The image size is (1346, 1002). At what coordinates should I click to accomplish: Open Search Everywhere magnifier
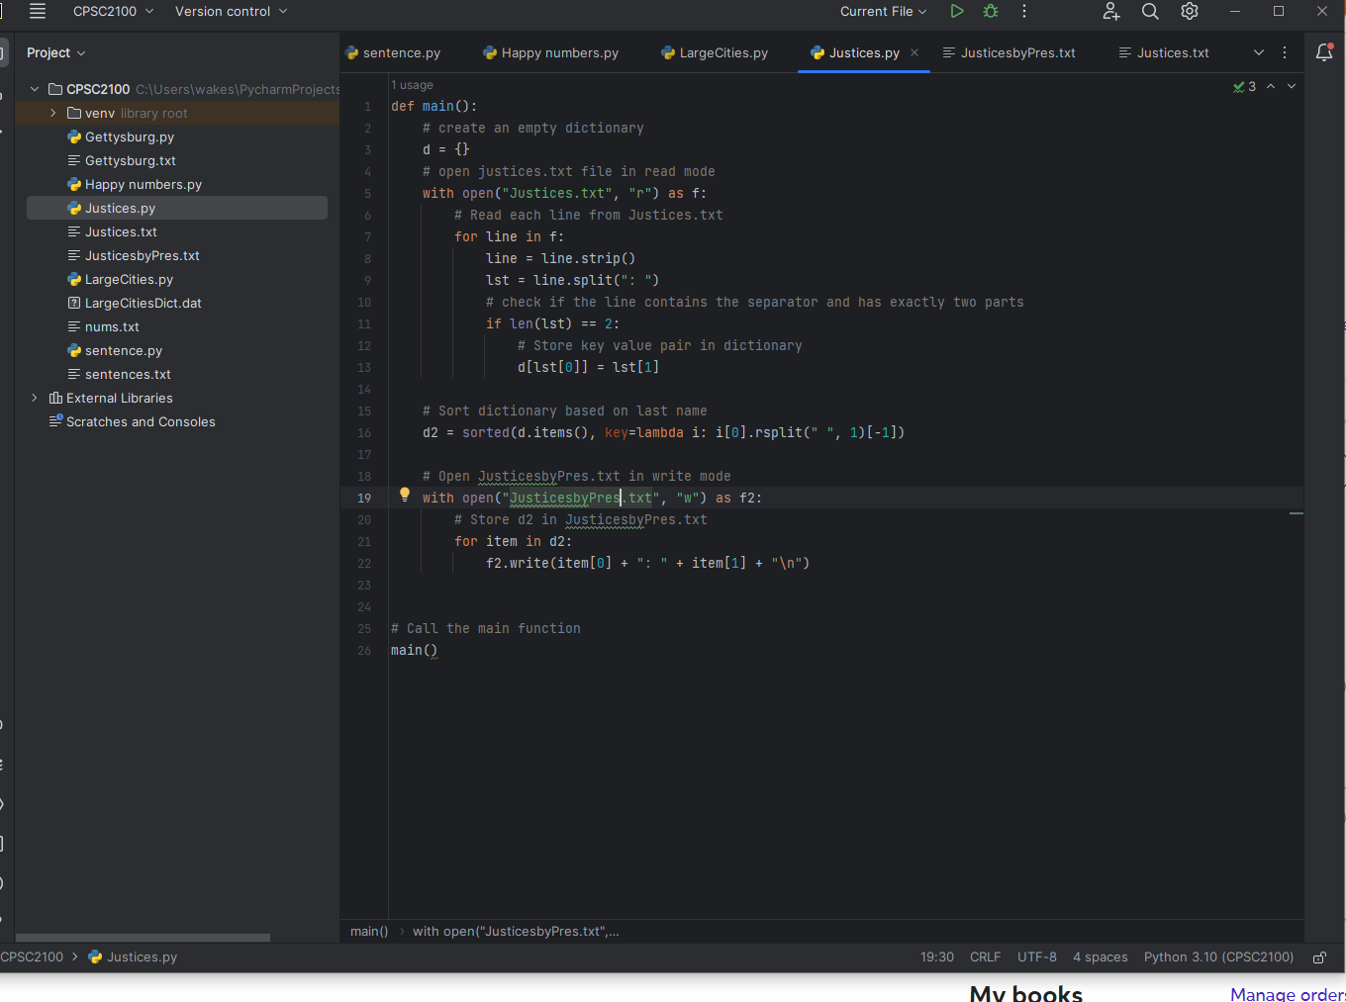point(1150,11)
